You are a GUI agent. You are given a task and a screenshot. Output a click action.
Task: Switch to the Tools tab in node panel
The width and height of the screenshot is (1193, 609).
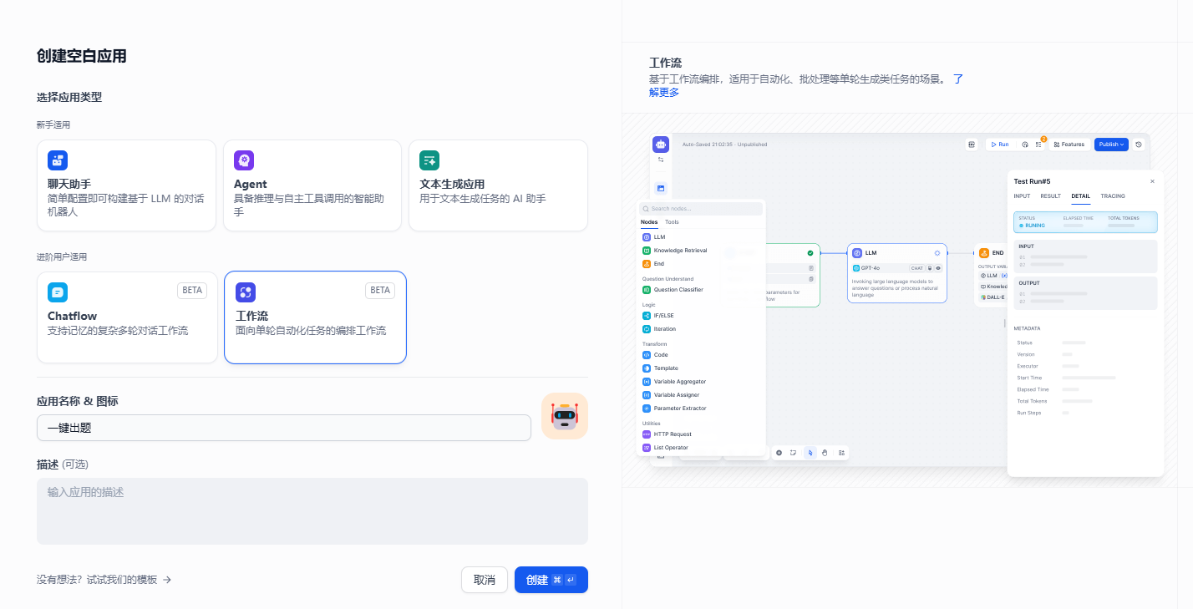pyautogui.click(x=672, y=222)
